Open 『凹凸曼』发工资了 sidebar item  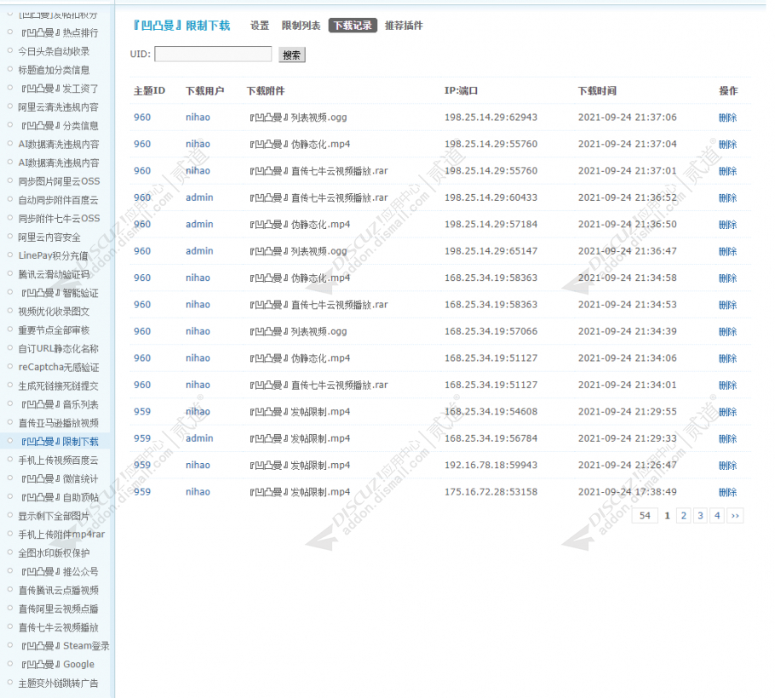[x=58, y=89]
